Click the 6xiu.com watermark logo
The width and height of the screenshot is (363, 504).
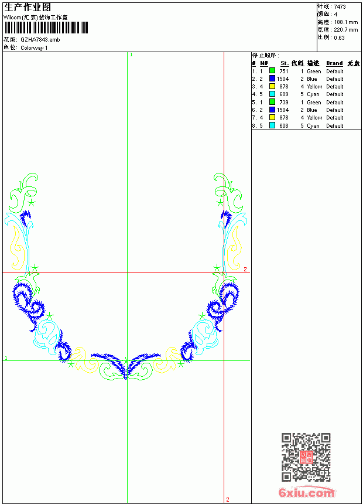pyautogui.click(x=306, y=492)
